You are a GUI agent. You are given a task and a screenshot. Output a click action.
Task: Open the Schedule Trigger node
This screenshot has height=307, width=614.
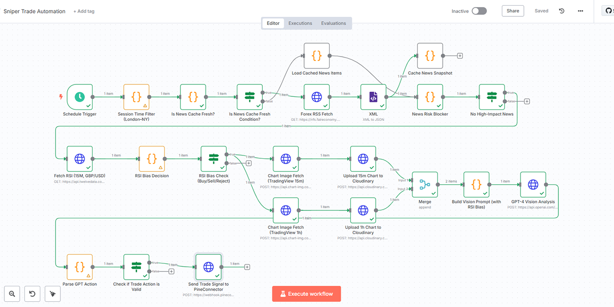[x=79, y=97]
